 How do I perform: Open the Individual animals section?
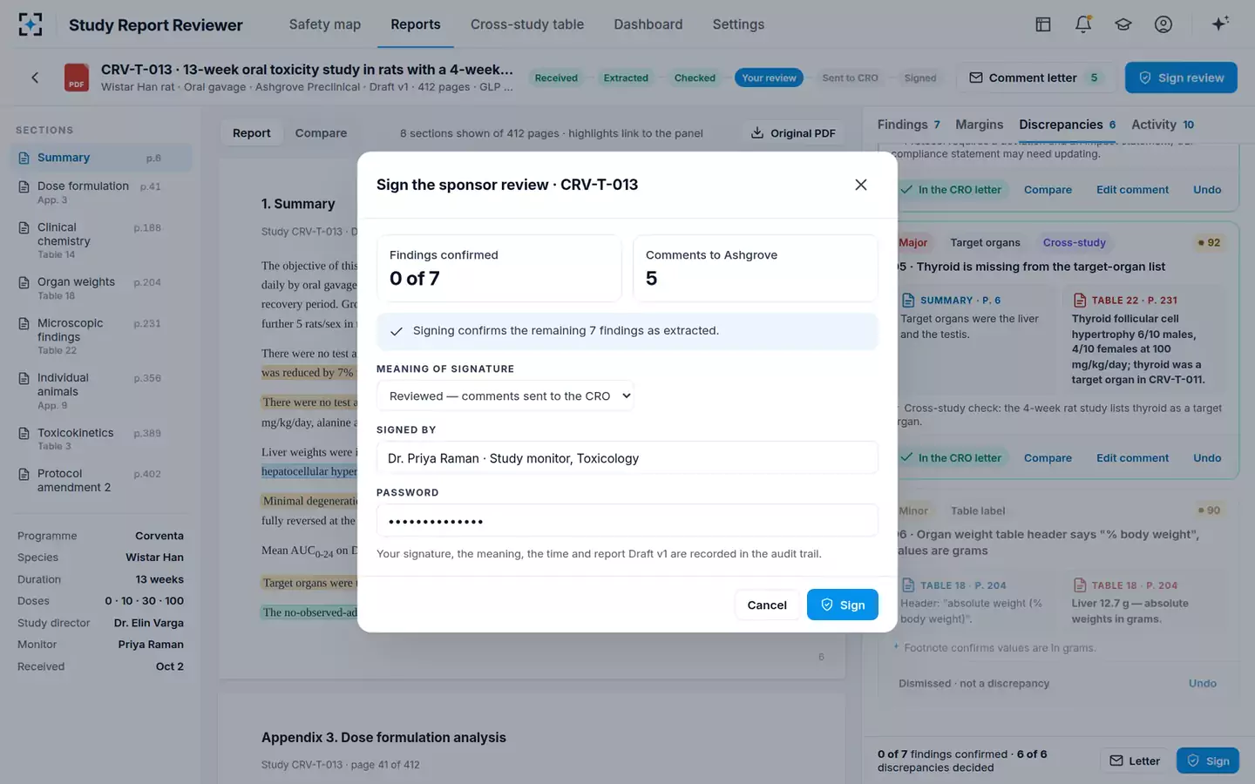pos(101,391)
